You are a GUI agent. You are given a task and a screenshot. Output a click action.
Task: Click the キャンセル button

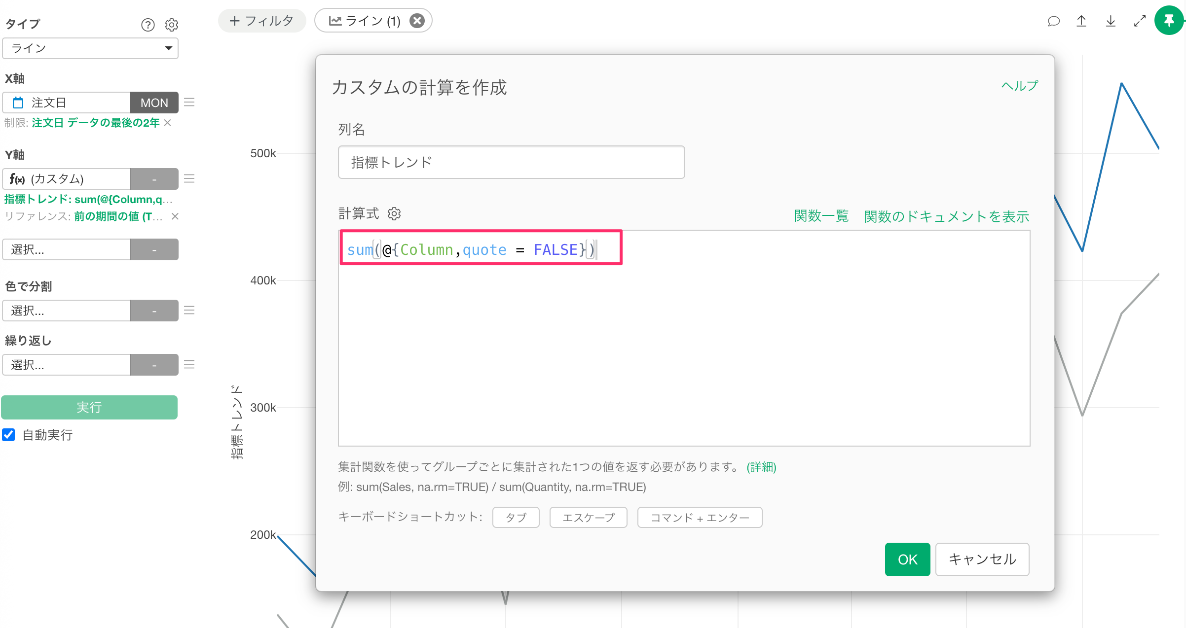click(982, 559)
